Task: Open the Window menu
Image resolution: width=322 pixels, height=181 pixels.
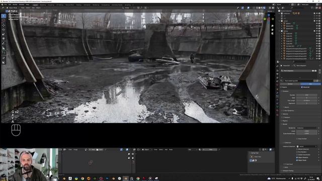Action: (22, 5)
